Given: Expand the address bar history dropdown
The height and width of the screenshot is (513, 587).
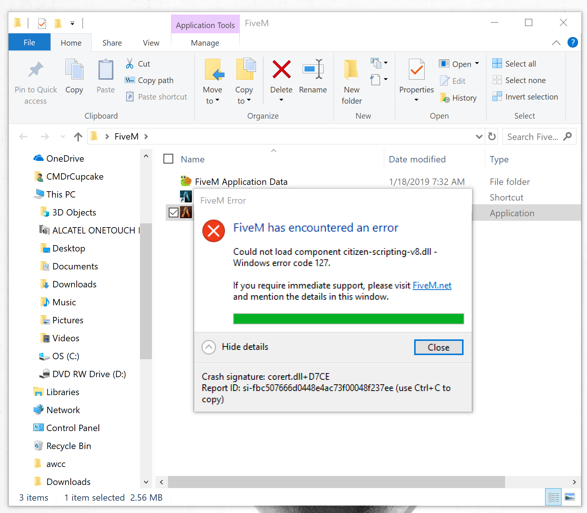Looking at the screenshot, I should point(479,137).
